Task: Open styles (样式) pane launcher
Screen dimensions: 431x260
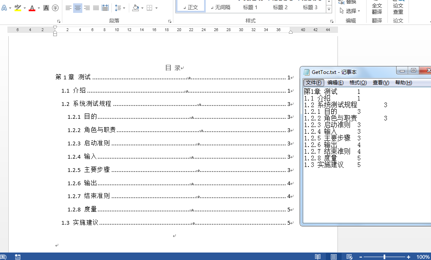Action: [x=332, y=21]
